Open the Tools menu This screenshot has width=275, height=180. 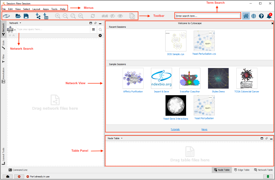pos(54,9)
